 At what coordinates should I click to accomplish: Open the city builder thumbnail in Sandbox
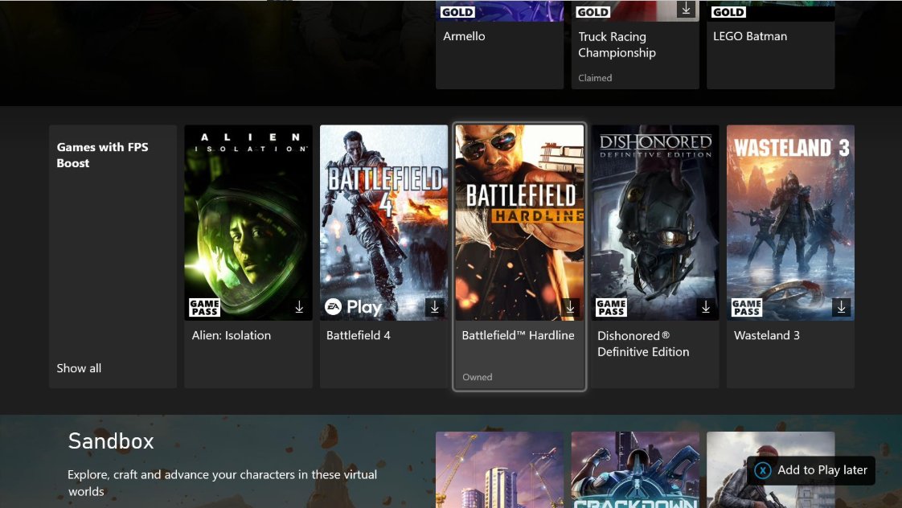tap(500, 469)
